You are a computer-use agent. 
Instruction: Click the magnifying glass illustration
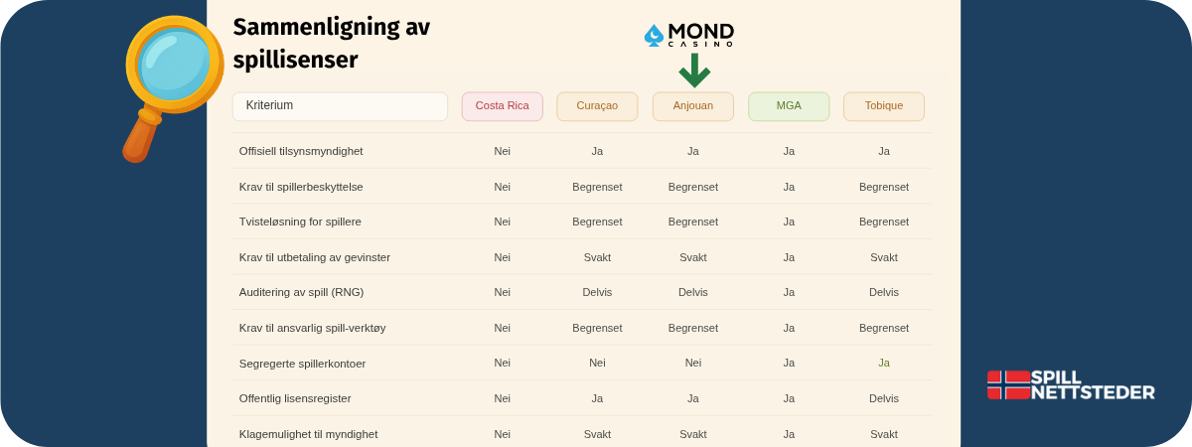click(173, 87)
